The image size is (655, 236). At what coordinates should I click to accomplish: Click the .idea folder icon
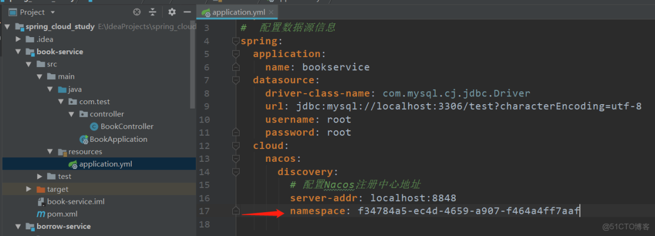click(30, 39)
